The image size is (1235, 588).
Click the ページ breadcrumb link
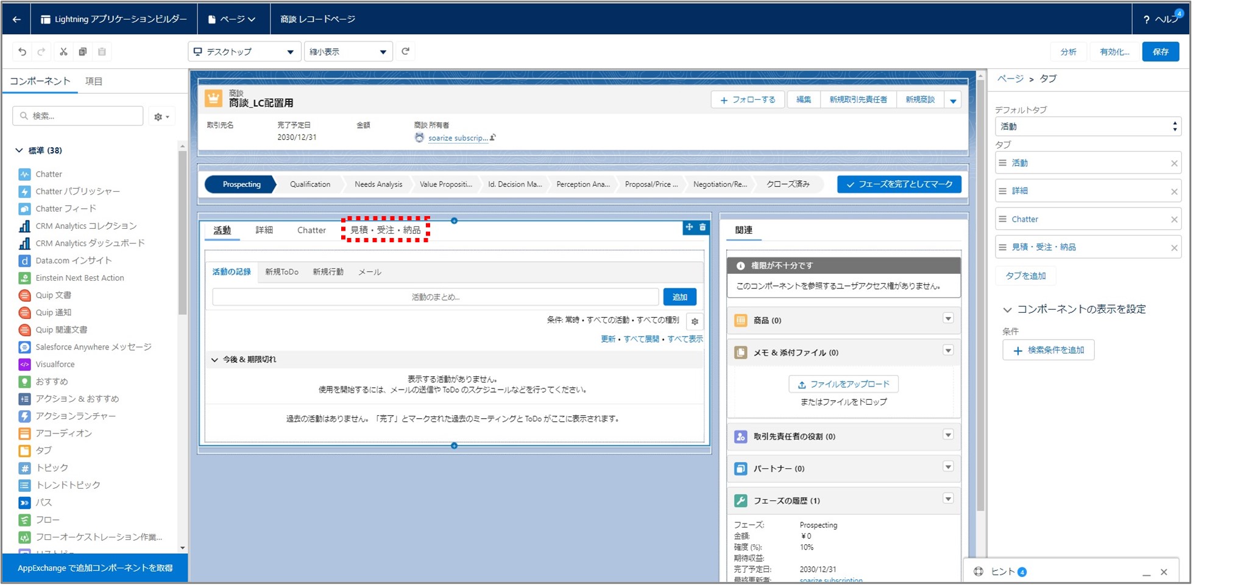1010,79
